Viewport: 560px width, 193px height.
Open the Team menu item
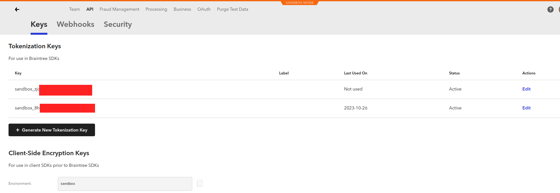(x=74, y=9)
